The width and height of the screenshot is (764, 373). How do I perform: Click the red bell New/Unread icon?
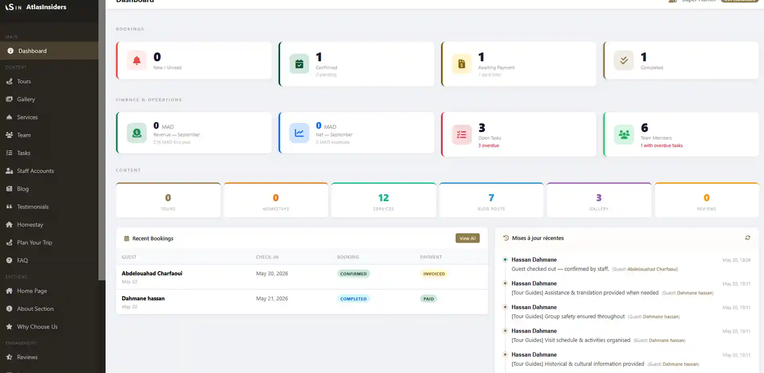136,60
